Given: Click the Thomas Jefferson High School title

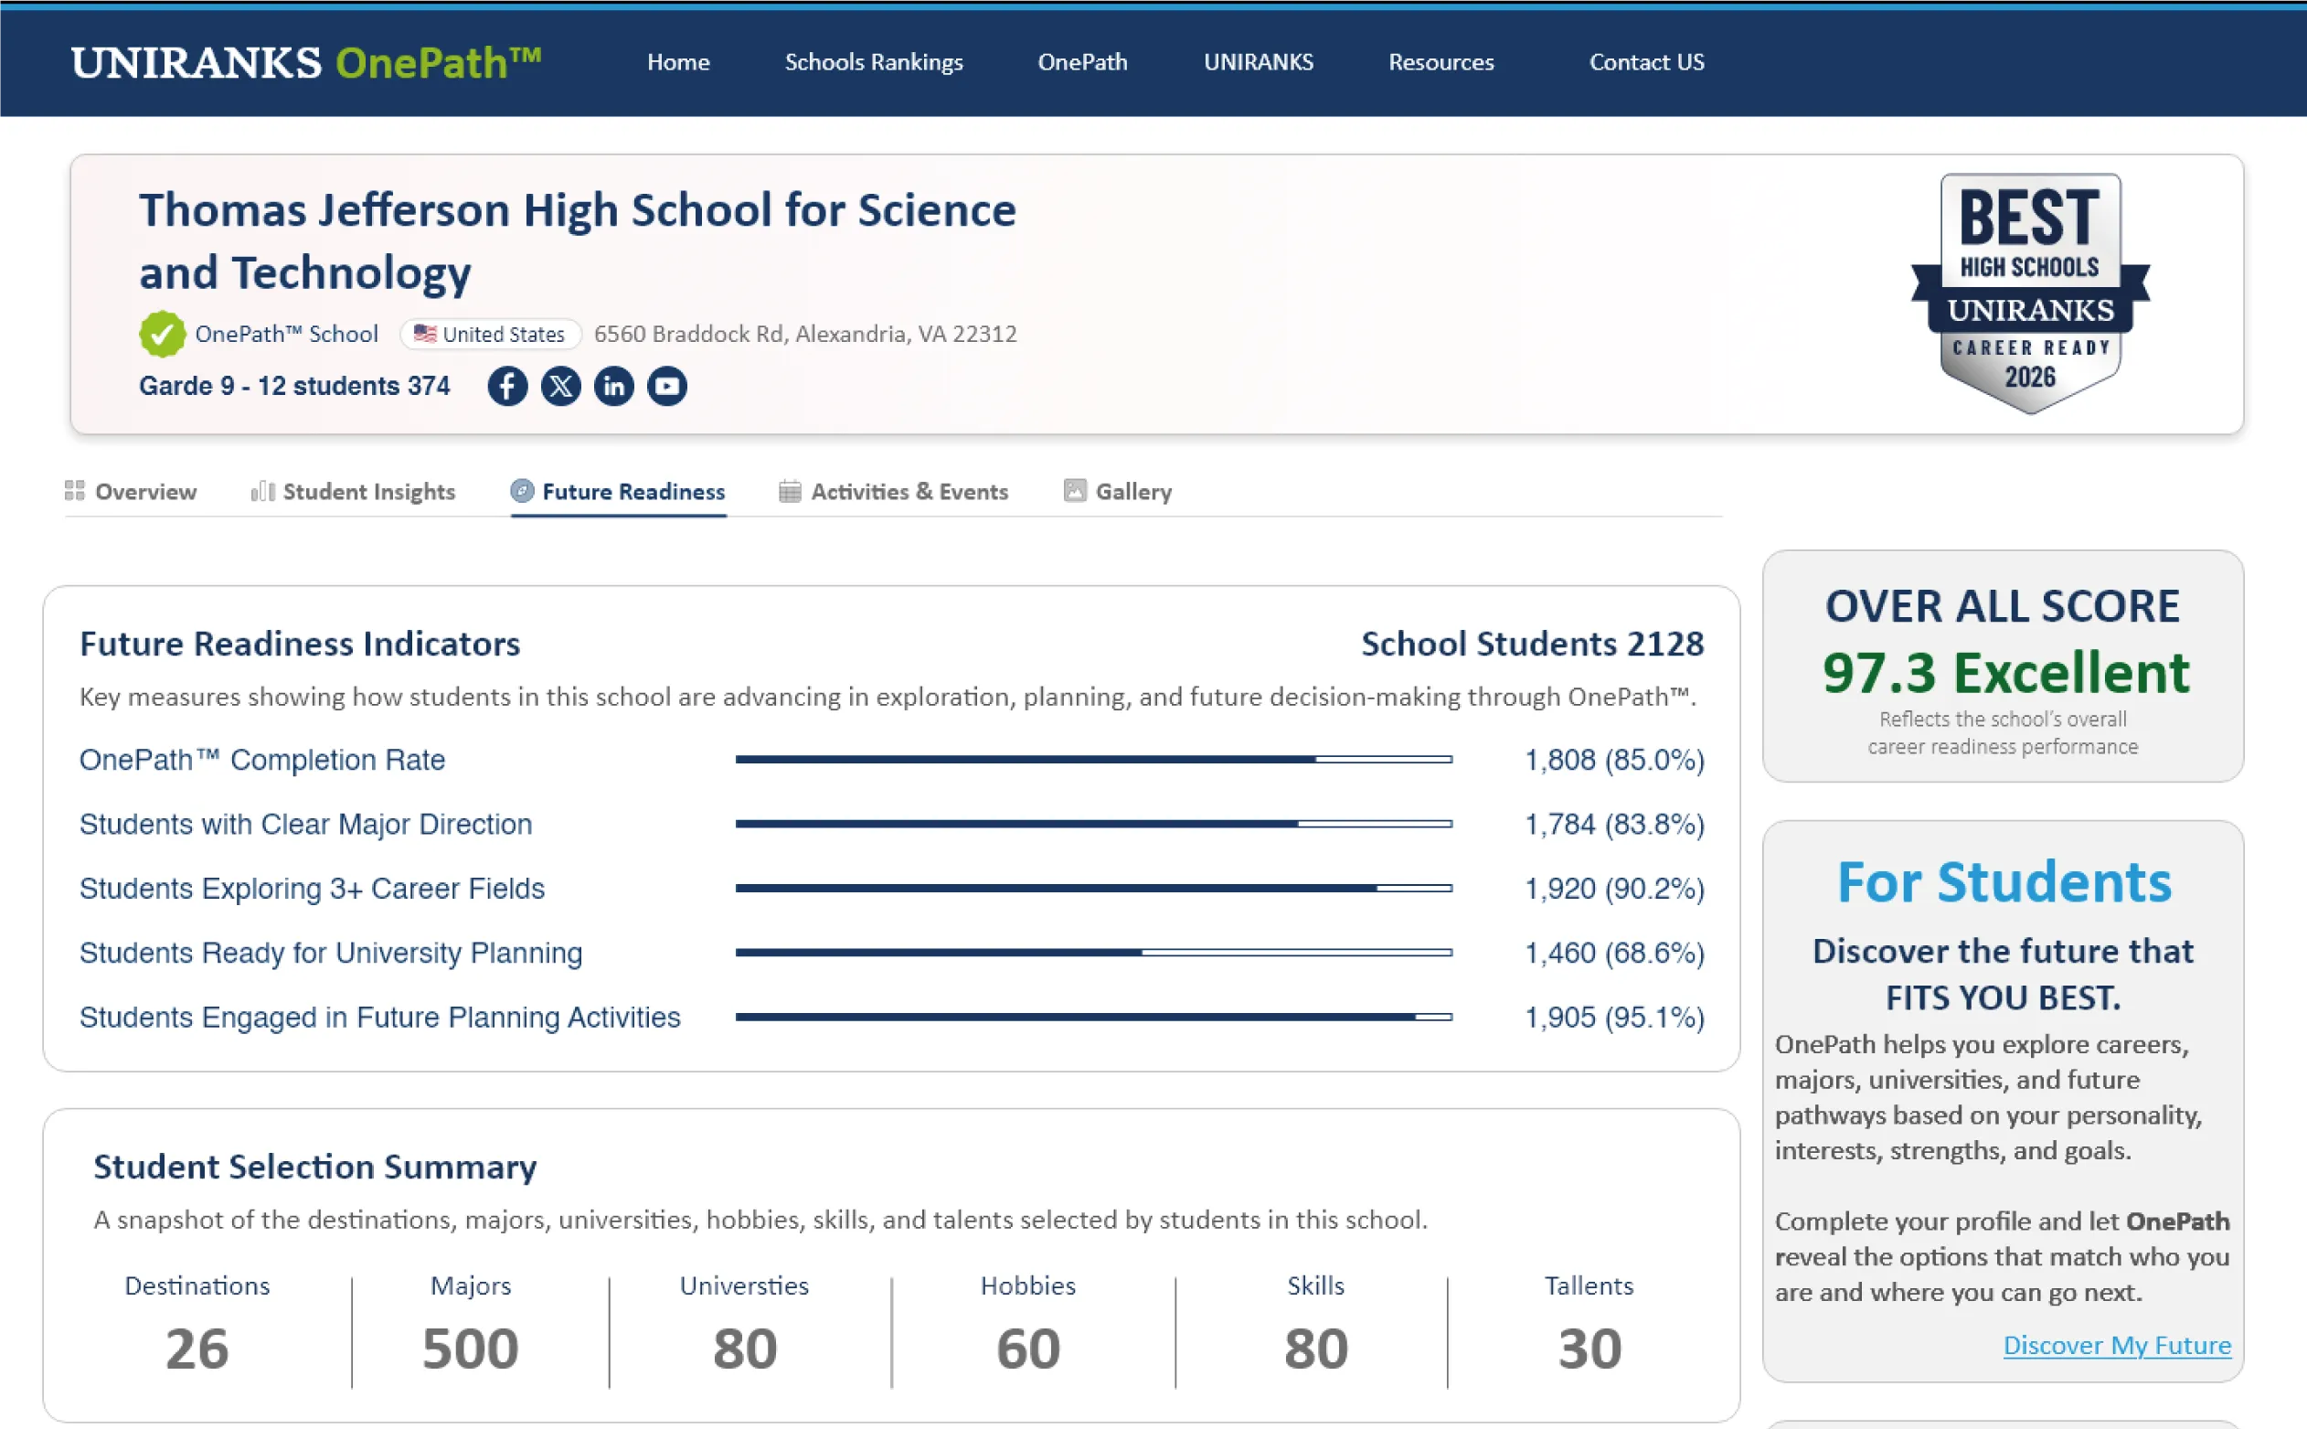Looking at the screenshot, I should 578,241.
